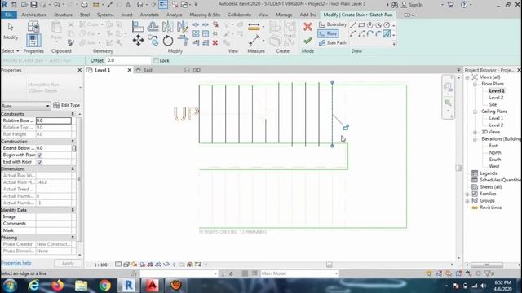Click the drawing area vertical scrollbar
The width and height of the screenshot is (522, 293).
(x=458, y=168)
